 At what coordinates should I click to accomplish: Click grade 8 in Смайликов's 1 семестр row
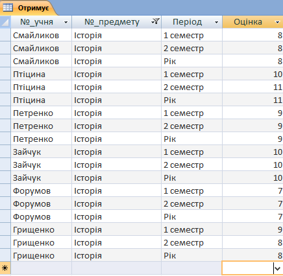[x=280, y=36]
